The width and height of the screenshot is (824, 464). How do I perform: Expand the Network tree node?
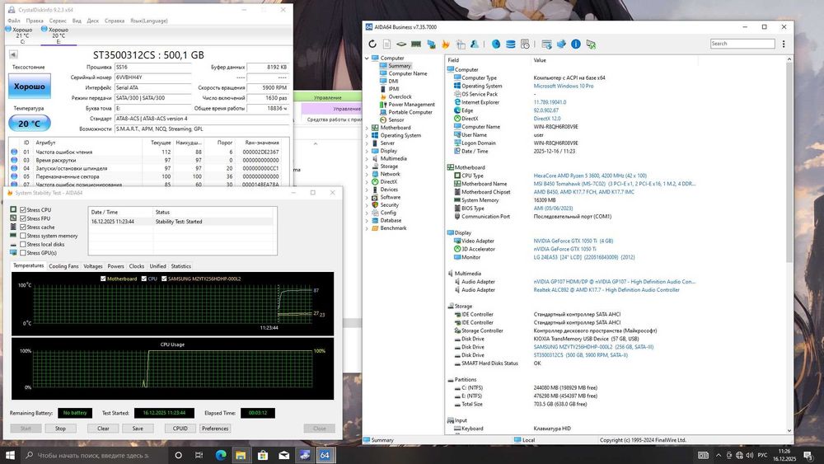367,174
